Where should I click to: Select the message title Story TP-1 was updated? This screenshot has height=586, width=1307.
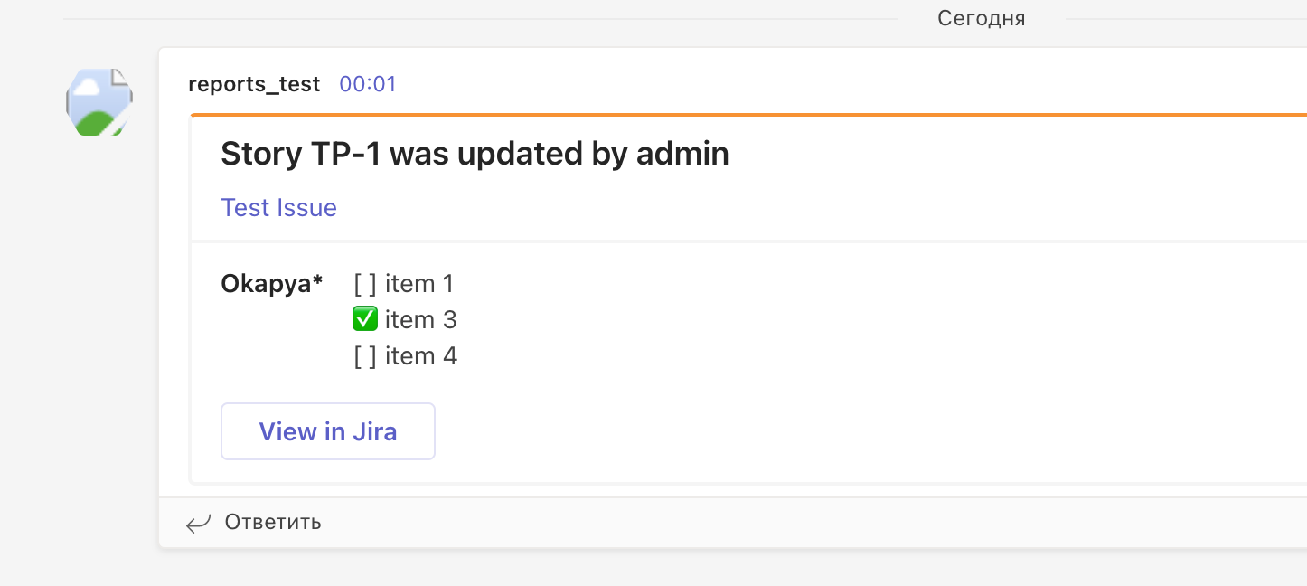pos(475,154)
